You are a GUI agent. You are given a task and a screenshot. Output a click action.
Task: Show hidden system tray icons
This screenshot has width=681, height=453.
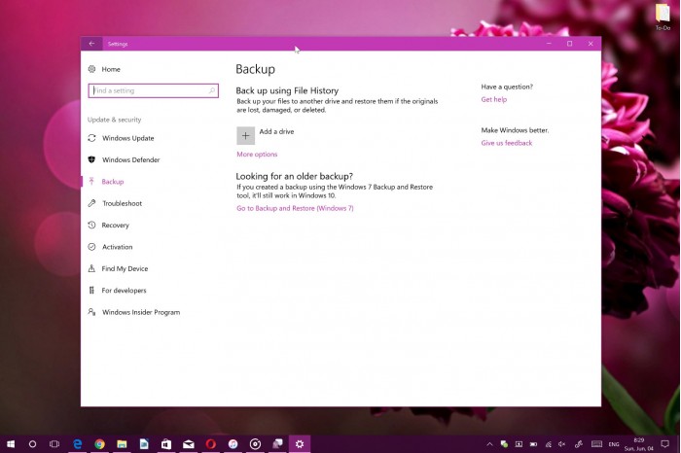click(x=489, y=444)
